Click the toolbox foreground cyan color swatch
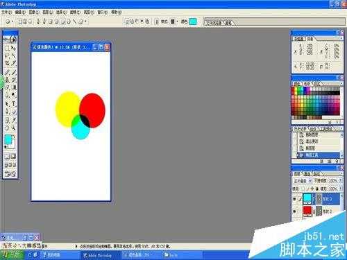 8,139
